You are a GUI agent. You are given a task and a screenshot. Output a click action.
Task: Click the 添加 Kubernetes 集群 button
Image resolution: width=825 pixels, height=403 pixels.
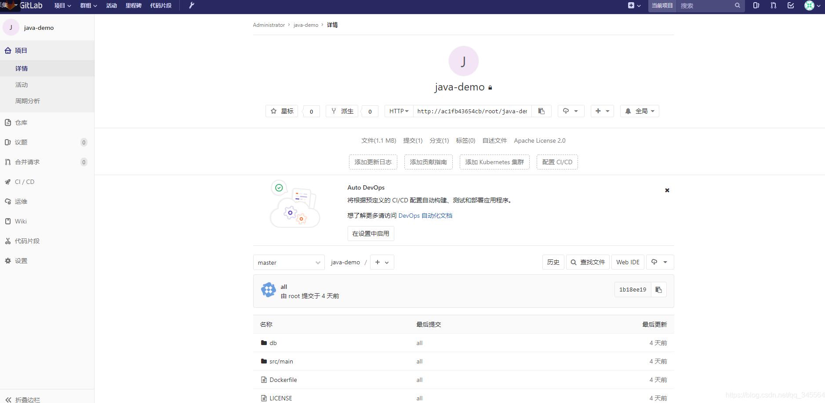494,162
